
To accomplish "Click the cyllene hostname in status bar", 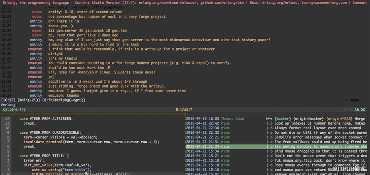I will pyautogui.click(x=10, y=110).
